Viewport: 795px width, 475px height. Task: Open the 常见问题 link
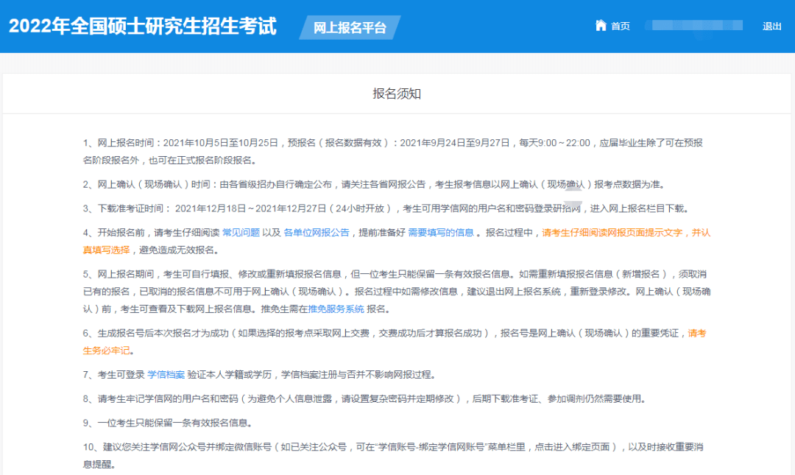click(x=241, y=232)
